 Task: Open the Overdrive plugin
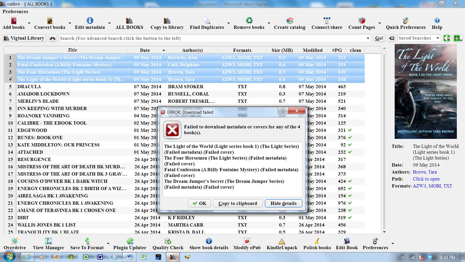pyautogui.click(x=15, y=241)
